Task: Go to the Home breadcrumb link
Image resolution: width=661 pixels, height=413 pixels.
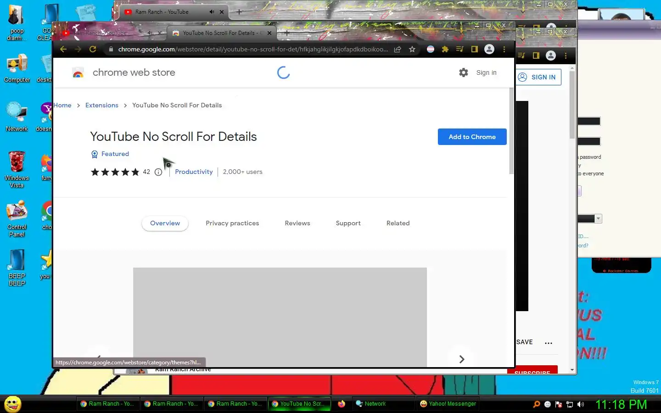Action: pos(62,105)
